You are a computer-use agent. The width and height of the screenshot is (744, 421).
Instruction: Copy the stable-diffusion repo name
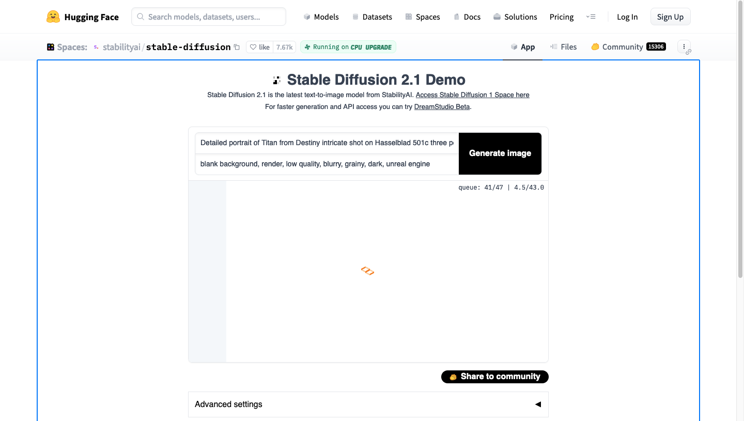pyautogui.click(x=237, y=47)
